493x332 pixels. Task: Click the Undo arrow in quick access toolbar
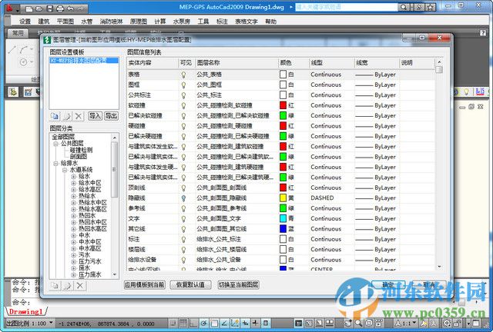[x=70, y=8]
